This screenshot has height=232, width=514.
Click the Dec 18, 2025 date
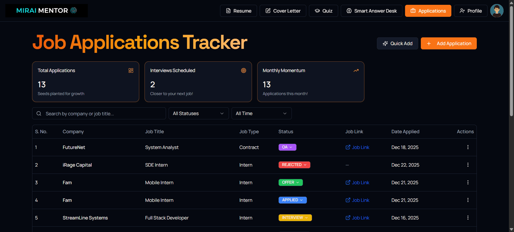pyautogui.click(x=405, y=147)
